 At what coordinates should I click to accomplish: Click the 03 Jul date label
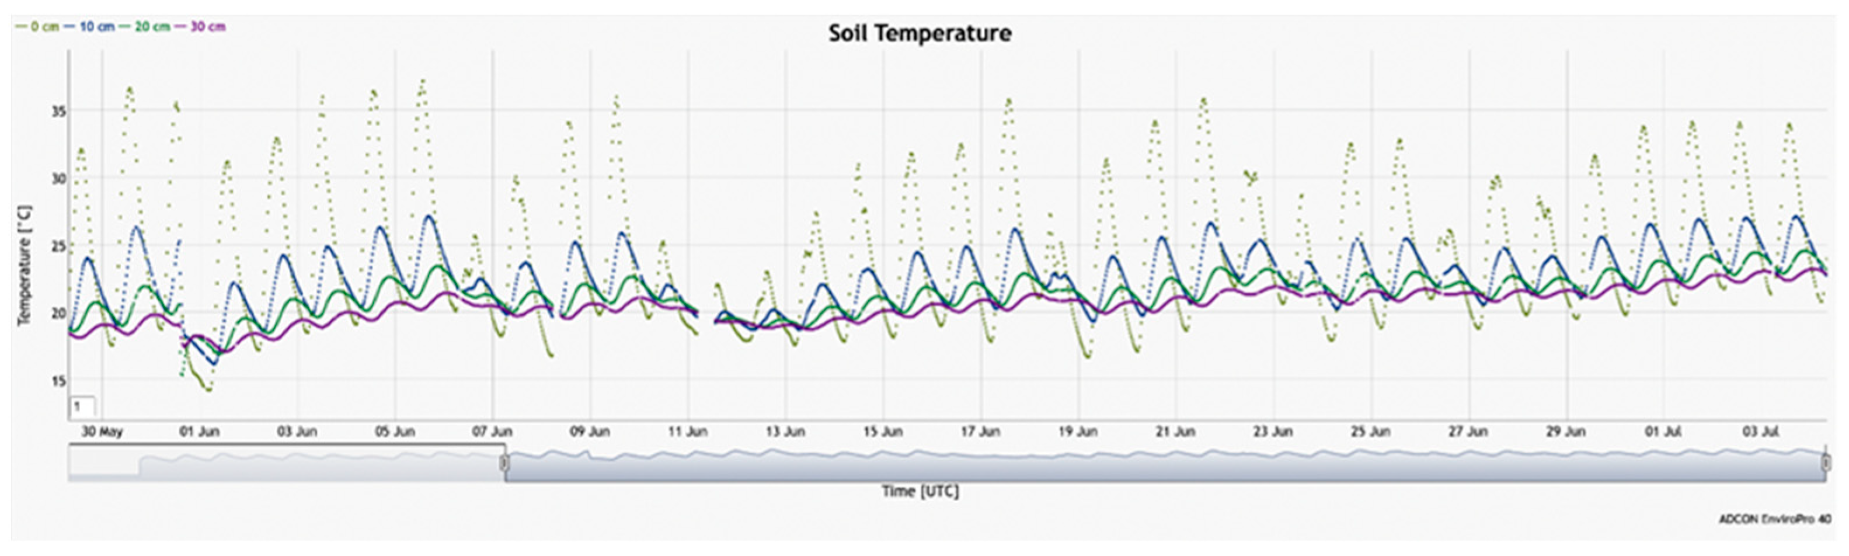(x=1761, y=432)
